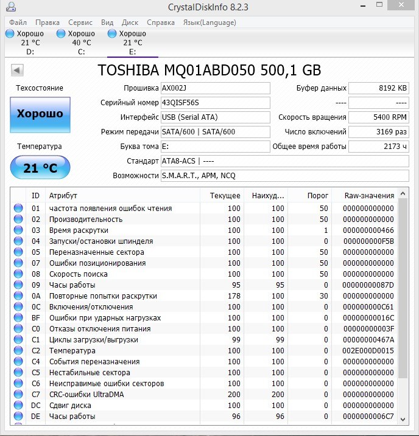Select the Запуски/остановки шпинделя attribute text
The width and height of the screenshot is (419, 436).
tap(101, 241)
